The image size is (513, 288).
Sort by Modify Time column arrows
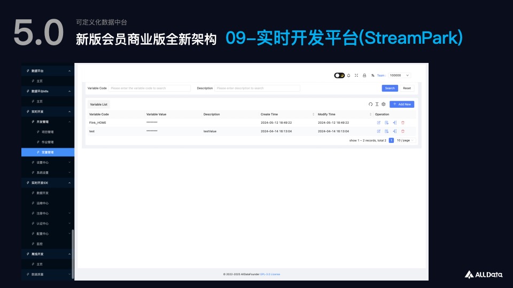[370, 114]
